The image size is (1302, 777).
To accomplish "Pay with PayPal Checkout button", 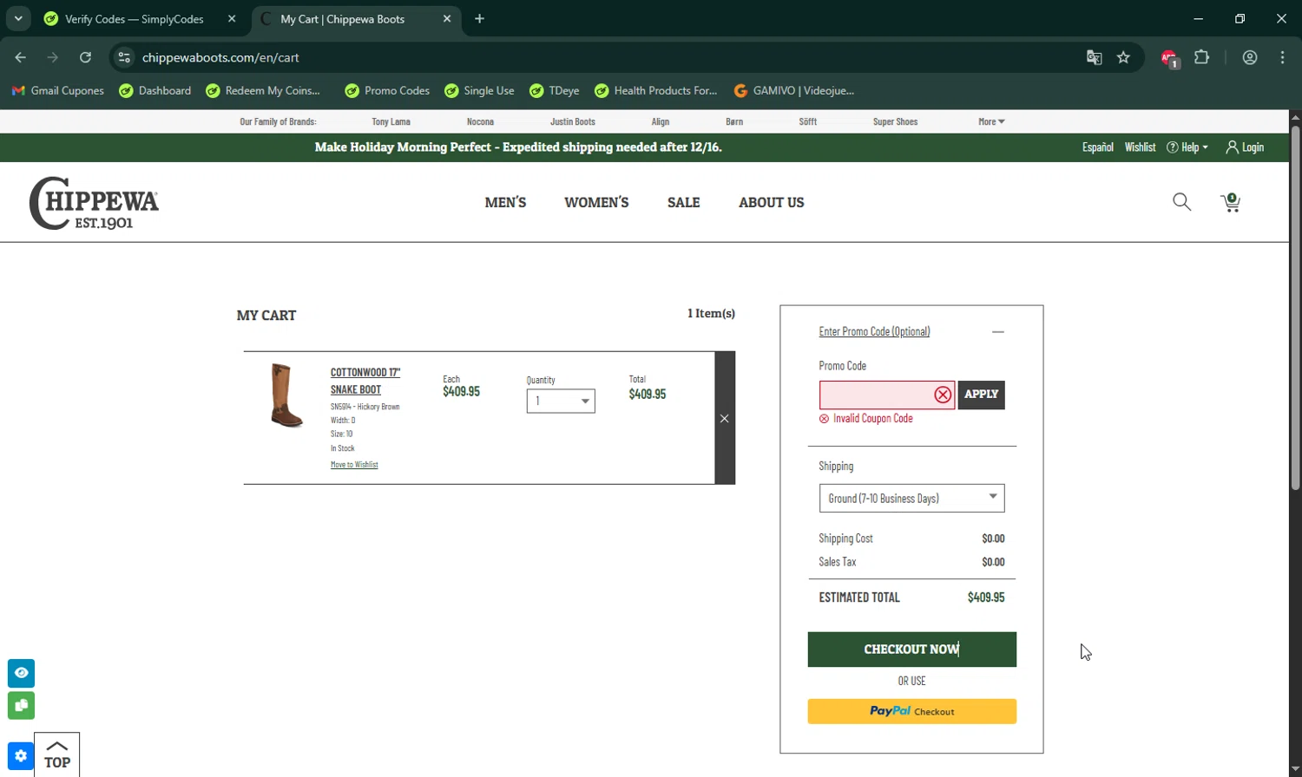I will pos(911,711).
